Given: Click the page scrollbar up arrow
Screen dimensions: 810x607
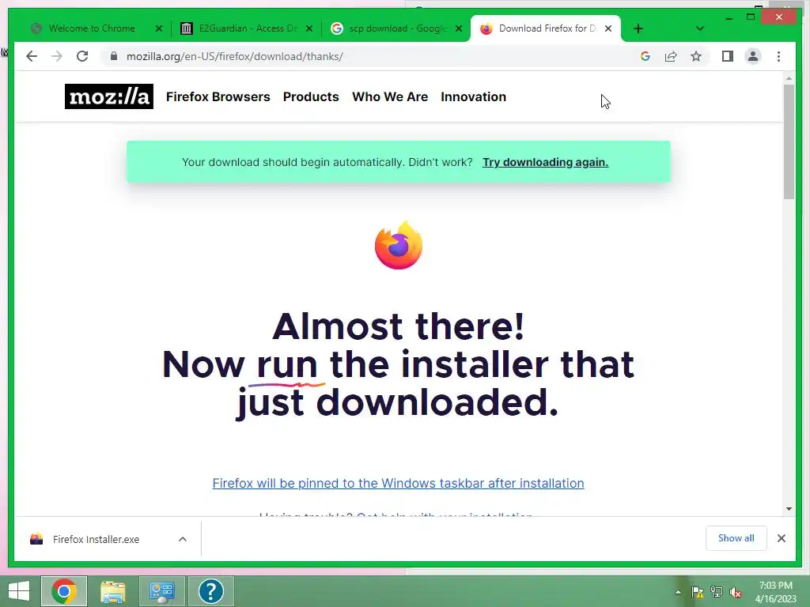Looking at the screenshot, I should point(789,78).
